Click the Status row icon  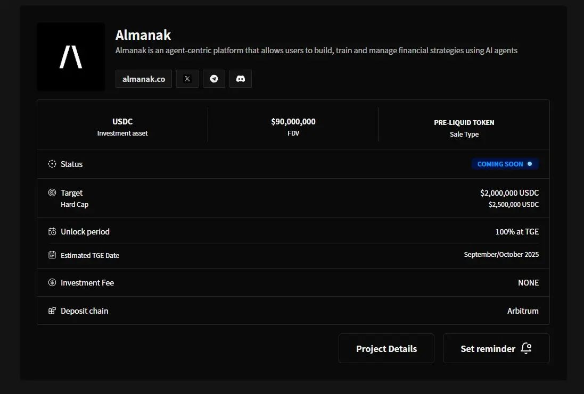pos(52,164)
